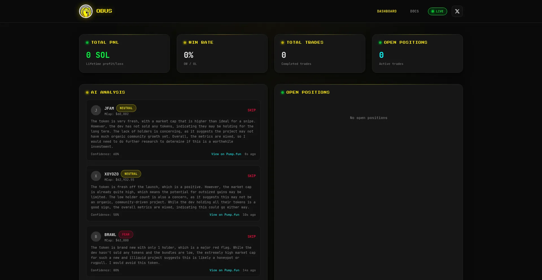
Task: Toggle the LIVE status indicator
Action: pyautogui.click(x=437, y=11)
